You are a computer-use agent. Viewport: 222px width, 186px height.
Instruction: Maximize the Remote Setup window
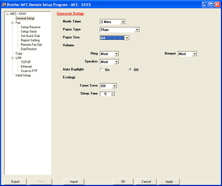click(211, 4)
